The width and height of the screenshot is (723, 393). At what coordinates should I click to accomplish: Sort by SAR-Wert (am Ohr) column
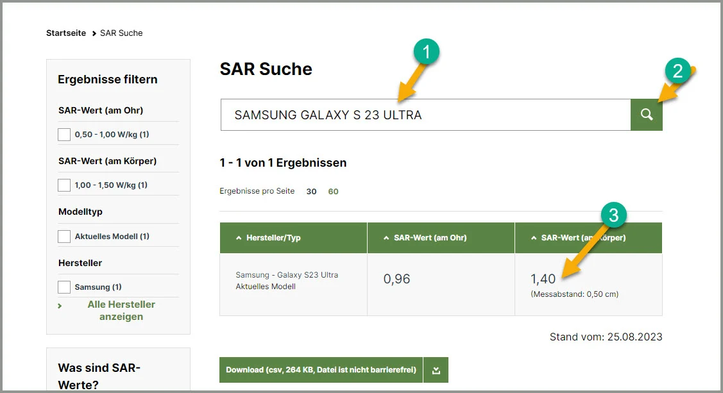425,238
